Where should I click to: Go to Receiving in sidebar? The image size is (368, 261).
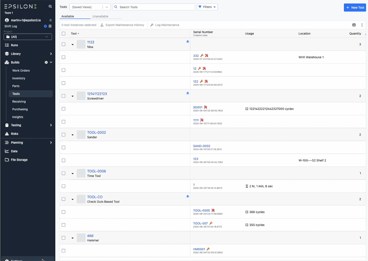(x=19, y=101)
